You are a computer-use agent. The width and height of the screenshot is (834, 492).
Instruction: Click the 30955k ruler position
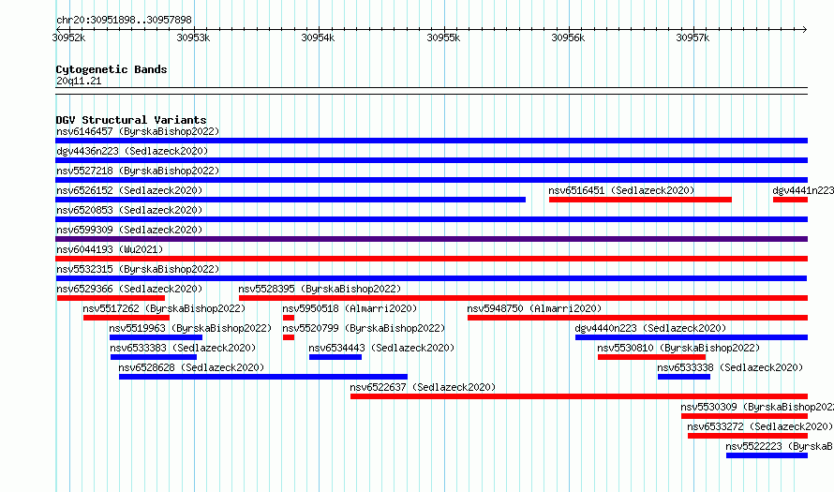tap(443, 37)
